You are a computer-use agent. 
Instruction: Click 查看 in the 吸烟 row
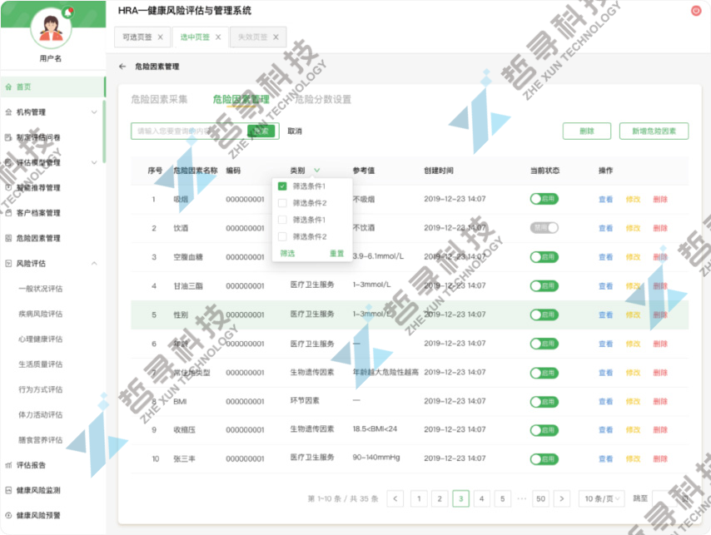click(x=606, y=200)
